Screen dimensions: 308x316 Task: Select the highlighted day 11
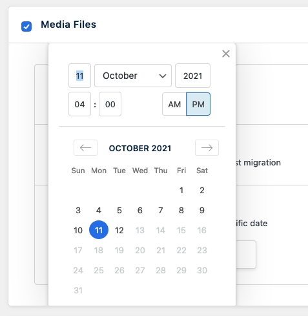click(99, 230)
